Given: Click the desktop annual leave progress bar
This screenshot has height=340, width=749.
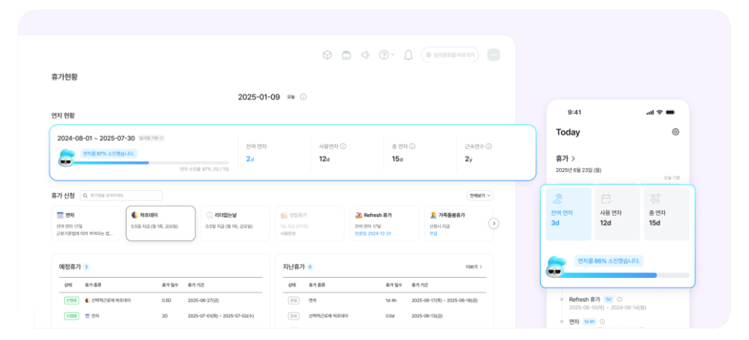Looking at the screenshot, I should [150, 163].
